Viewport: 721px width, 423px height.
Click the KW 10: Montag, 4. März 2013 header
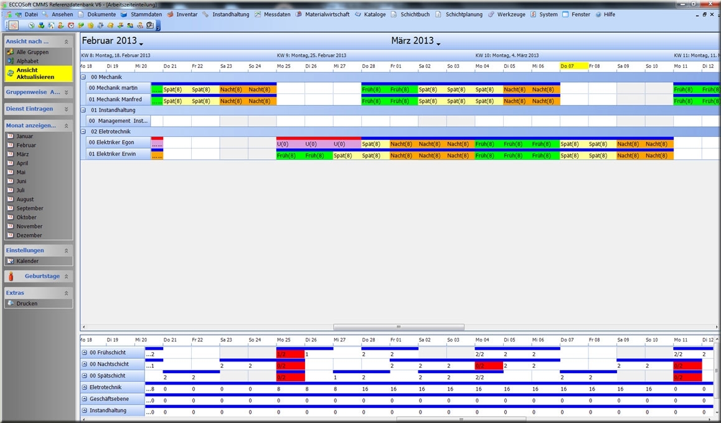tap(507, 55)
